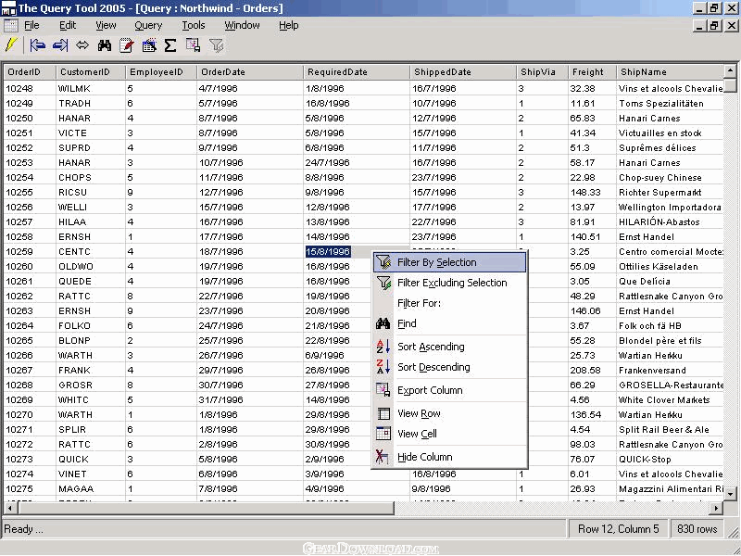The height and width of the screenshot is (556, 741).
Task: Click the OrderID column header
Action: (30, 72)
